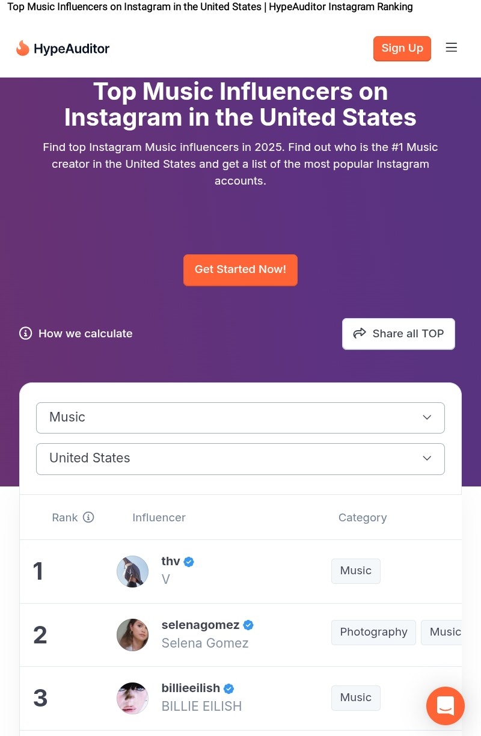Image resolution: width=481 pixels, height=736 pixels.
Task: Click the HypeAuditor flame logo icon
Action: (x=23, y=48)
